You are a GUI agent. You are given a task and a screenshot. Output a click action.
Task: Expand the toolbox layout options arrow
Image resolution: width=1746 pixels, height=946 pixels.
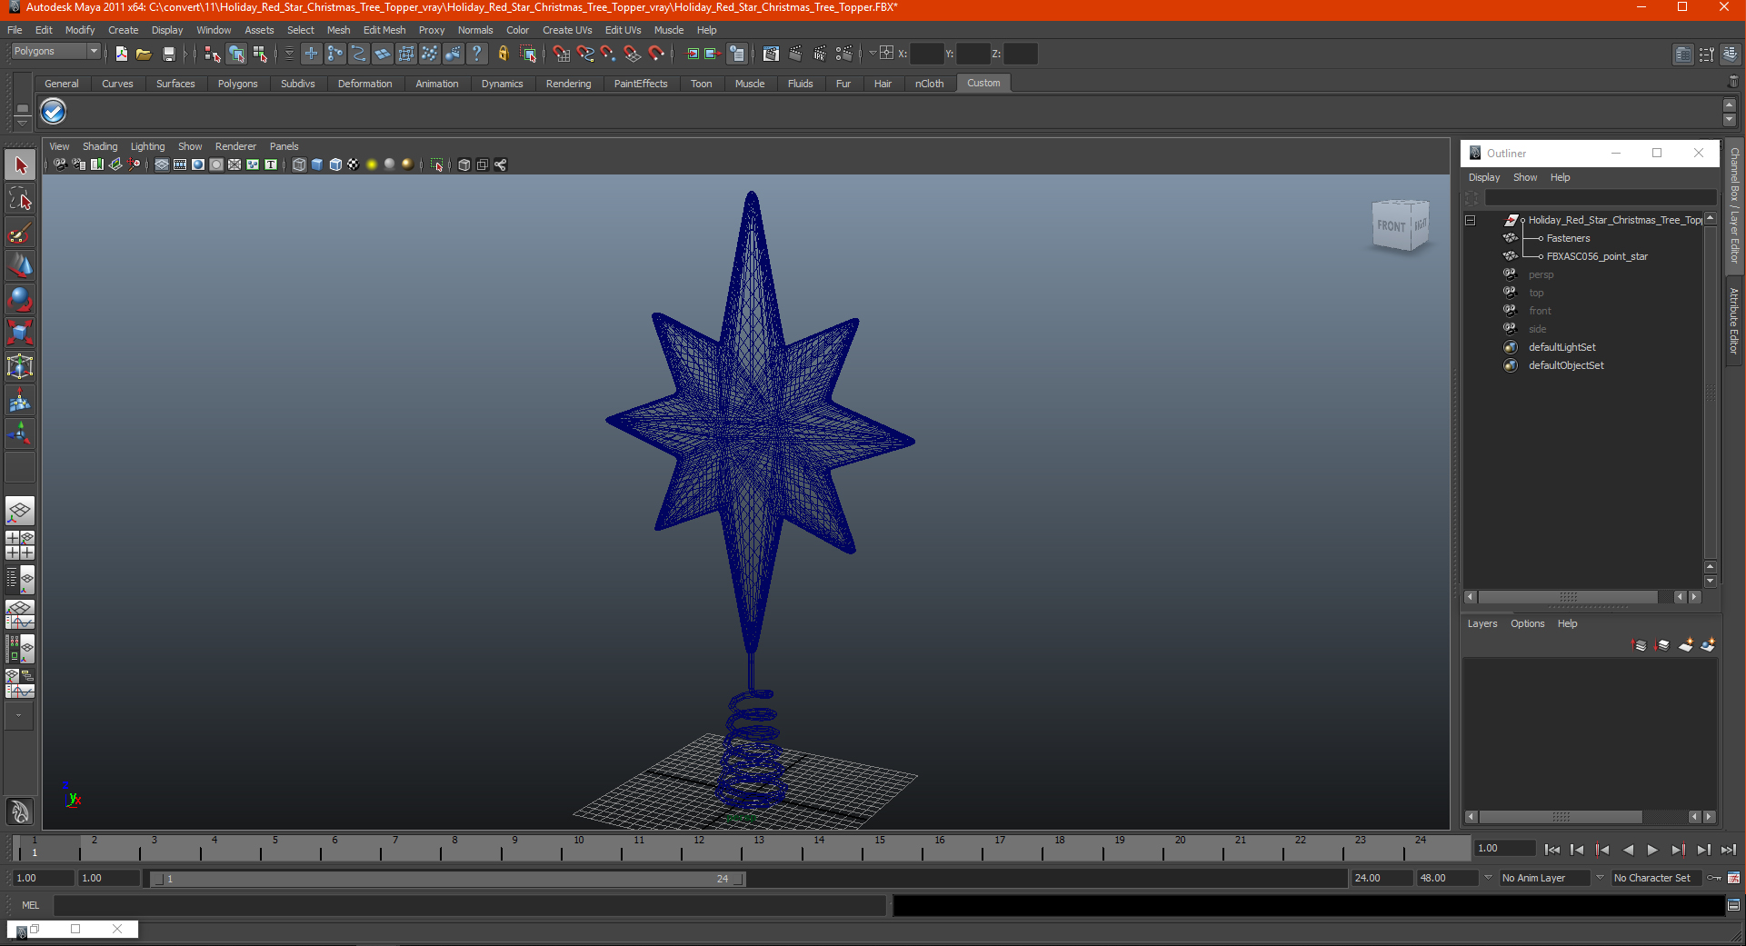(x=18, y=715)
